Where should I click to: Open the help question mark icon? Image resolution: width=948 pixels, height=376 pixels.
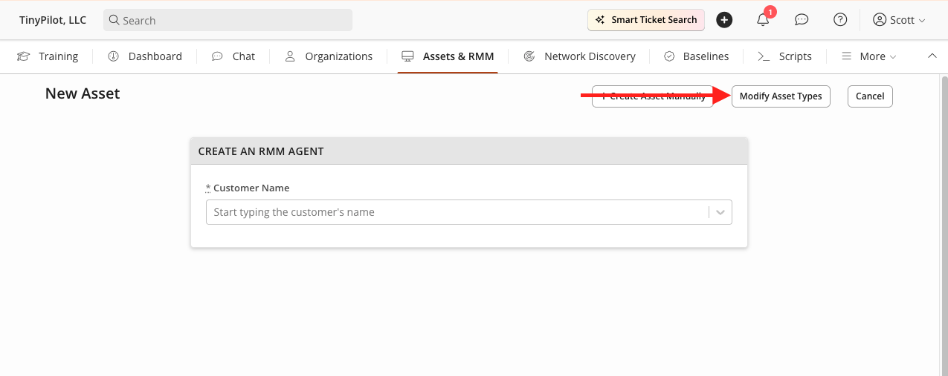[x=840, y=20]
